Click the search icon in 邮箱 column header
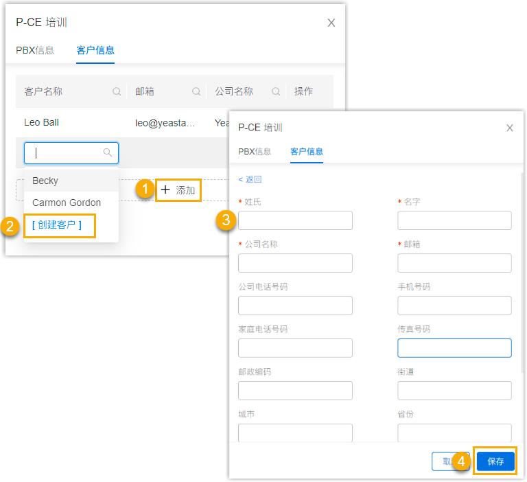Screen dimensions: 527x482 196,91
